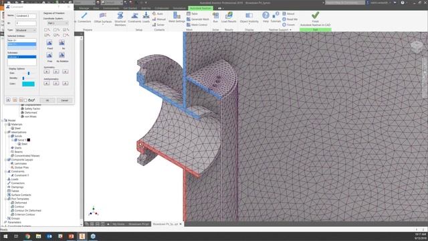The height and width of the screenshot is (241, 428).
Task: Click the About item in Nastran Support
Action: [x=288, y=13]
